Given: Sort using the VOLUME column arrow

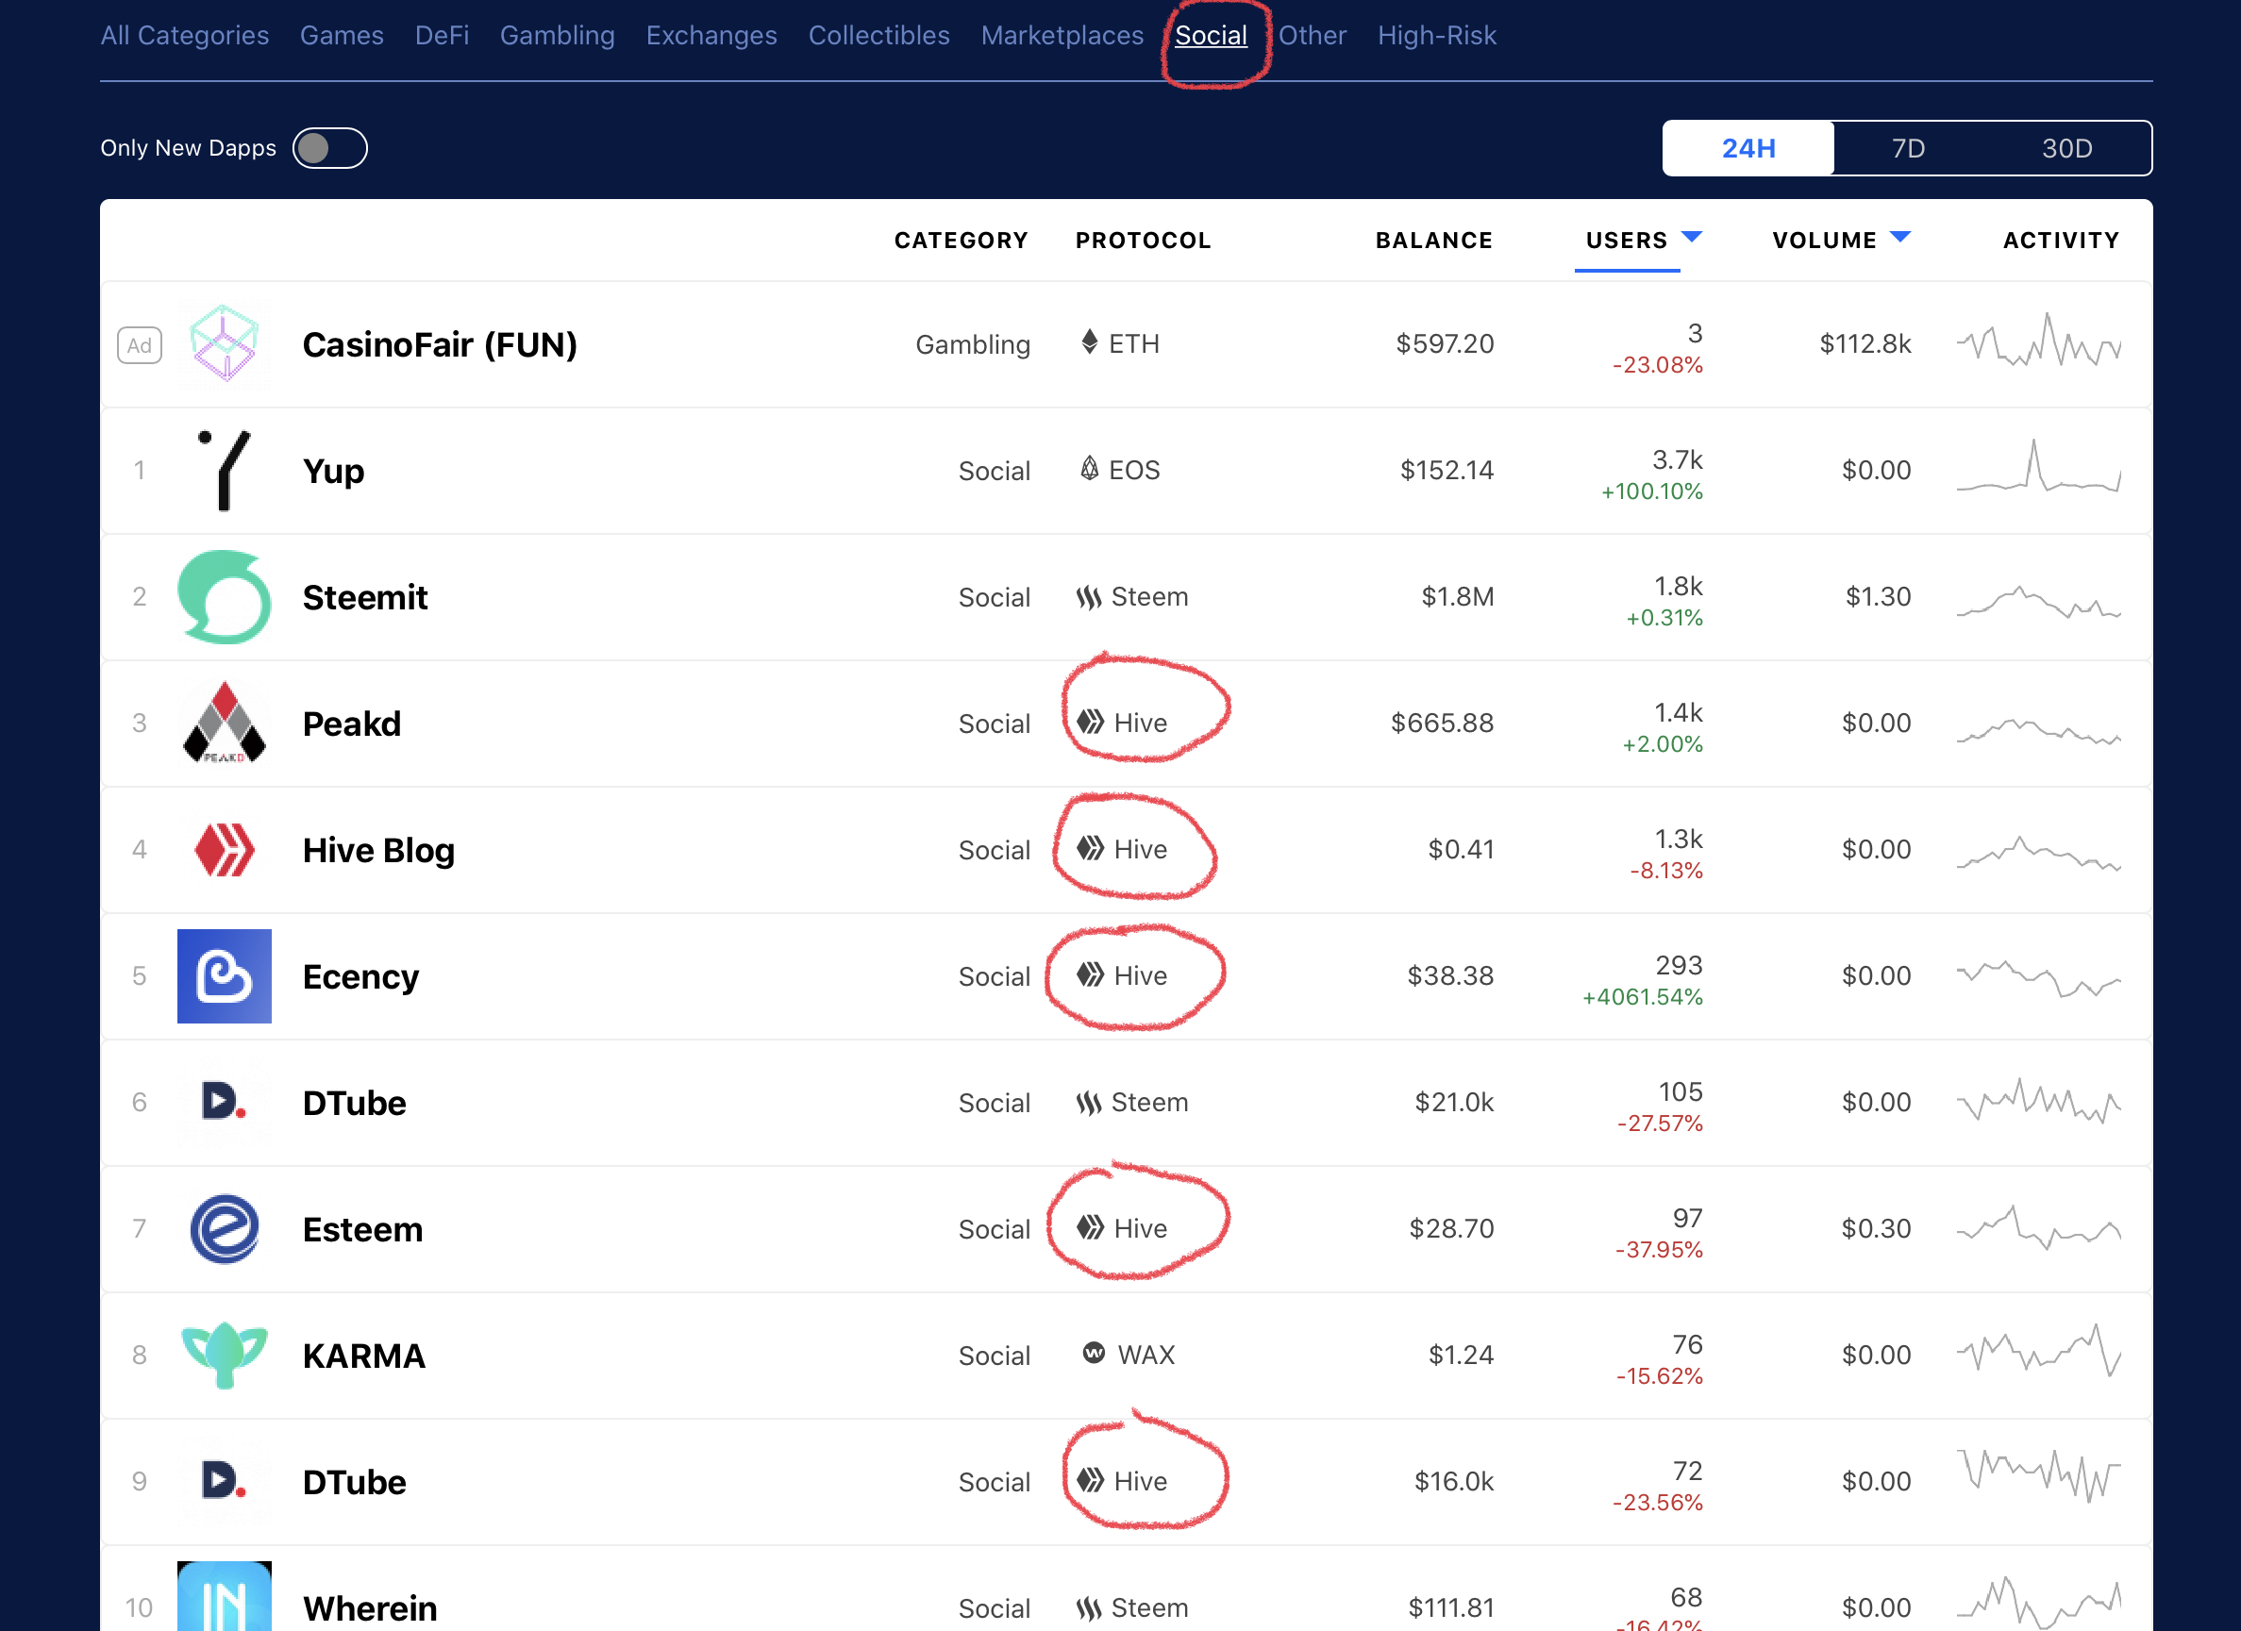Looking at the screenshot, I should tap(1900, 237).
